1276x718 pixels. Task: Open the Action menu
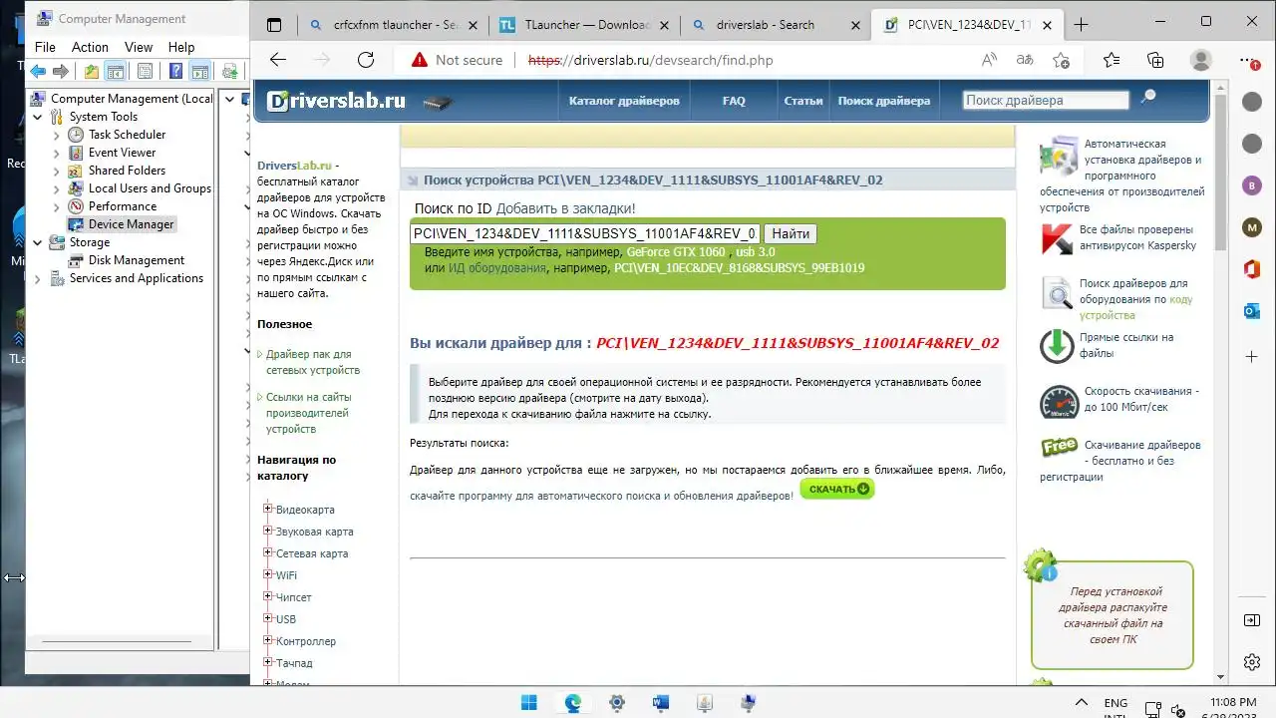pos(90,47)
